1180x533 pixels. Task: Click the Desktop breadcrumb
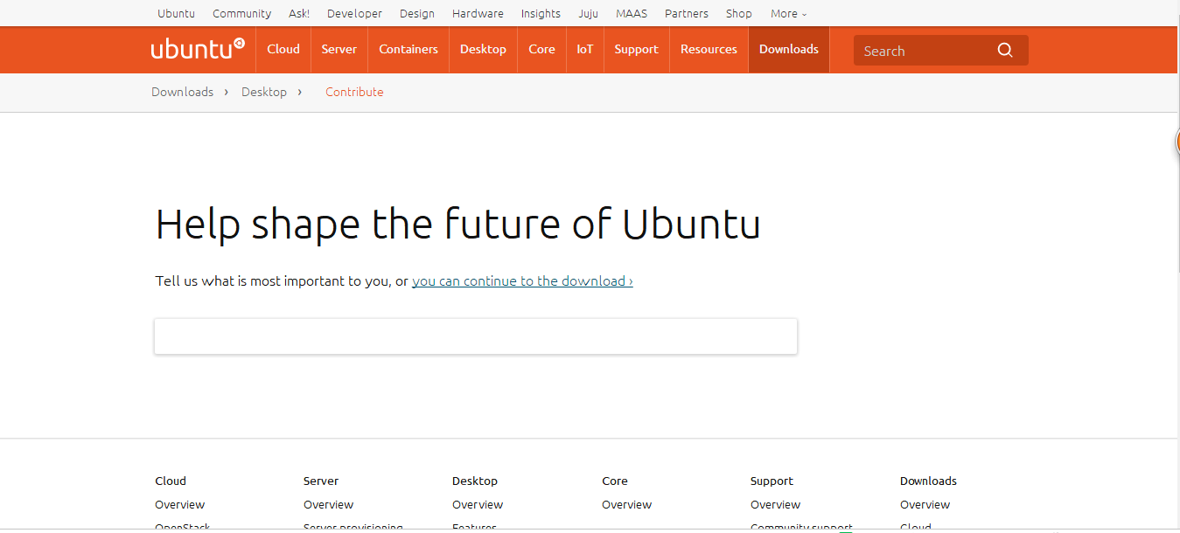click(x=264, y=92)
